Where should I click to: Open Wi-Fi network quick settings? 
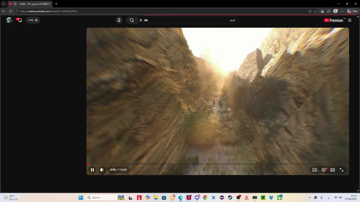pos(336,198)
